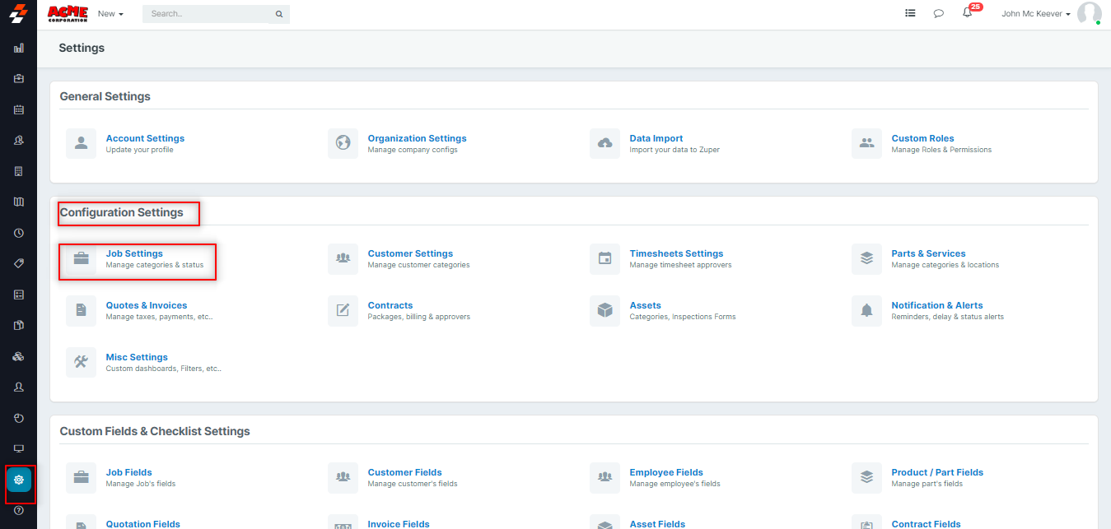Viewport: 1111px width, 529px height.
Task: Open the settings gear in sidebar
Action: click(x=19, y=480)
